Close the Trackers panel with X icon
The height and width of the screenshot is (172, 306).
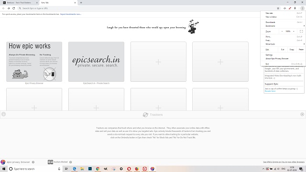click(302, 114)
